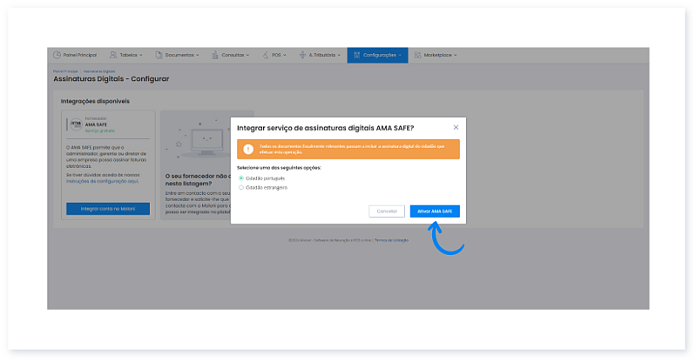697x362 pixels.
Task: Open the Termos de Utilização footer link
Action: coord(391,239)
